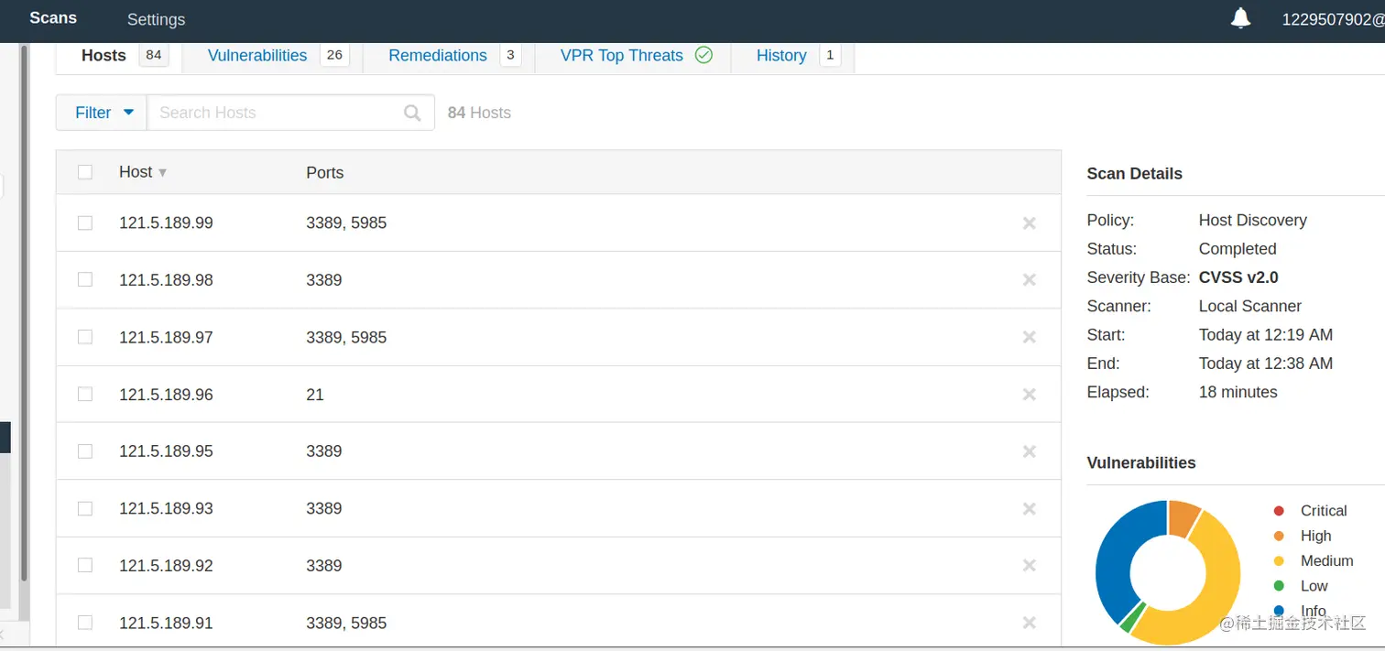The height and width of the screenshot is (651, 1385).
Task: Open host 121.5.189.95 details
Action: 166,451
